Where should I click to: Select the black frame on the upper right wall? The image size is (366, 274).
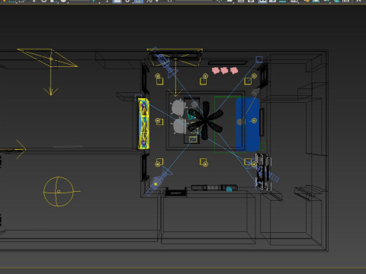coord(264,75)
